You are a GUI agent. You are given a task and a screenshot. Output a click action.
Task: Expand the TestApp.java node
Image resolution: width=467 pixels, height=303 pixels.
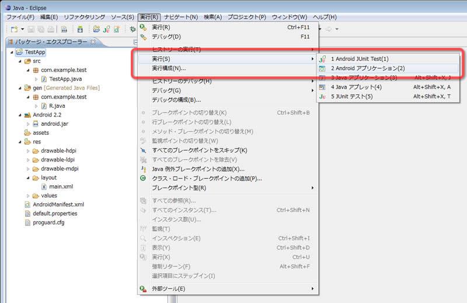tap(36, 79)
